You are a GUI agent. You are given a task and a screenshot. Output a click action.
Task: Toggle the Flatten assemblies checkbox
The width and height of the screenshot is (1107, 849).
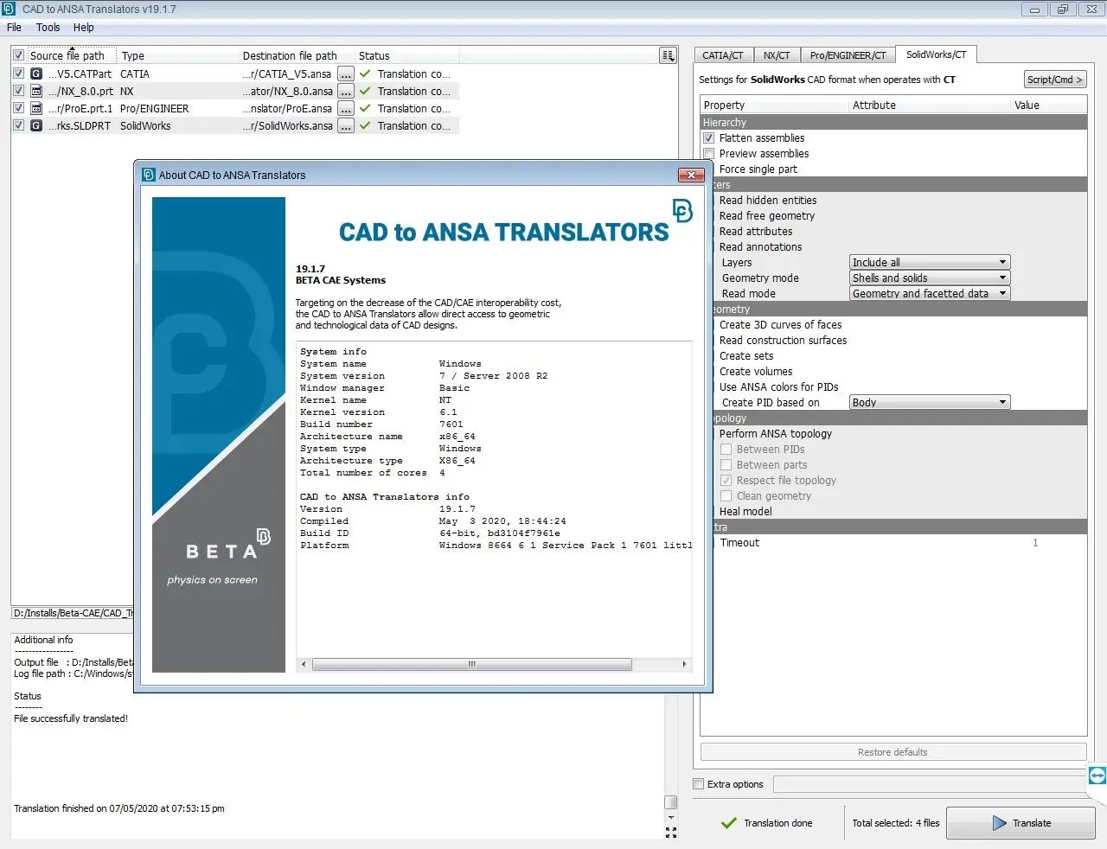pyautogui.click(x=708, y=138)
